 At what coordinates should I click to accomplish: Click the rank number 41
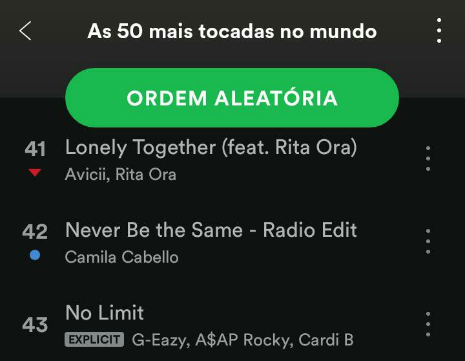pyautogui.click(x=35, y=149)
